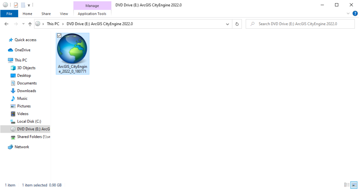The width and height of the screenshot is (359, 189).
Task: Click DVD Drive (E:) breadcrumb in address bar
Action: (x=100, y=24)
